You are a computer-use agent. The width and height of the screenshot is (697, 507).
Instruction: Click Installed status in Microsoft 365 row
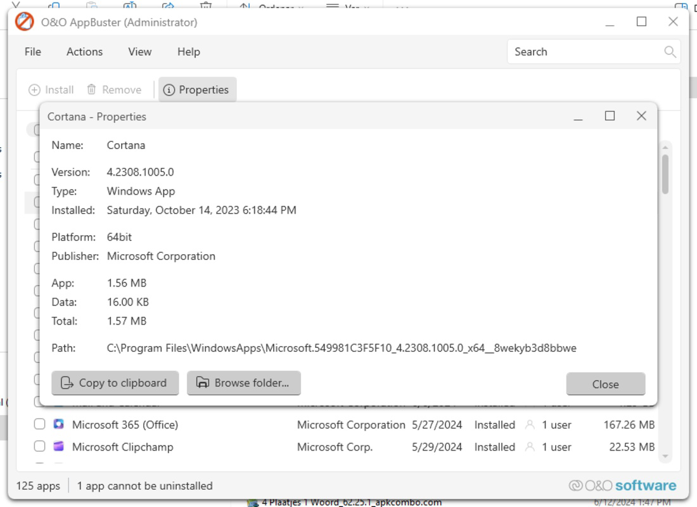[x=495, y=425]
